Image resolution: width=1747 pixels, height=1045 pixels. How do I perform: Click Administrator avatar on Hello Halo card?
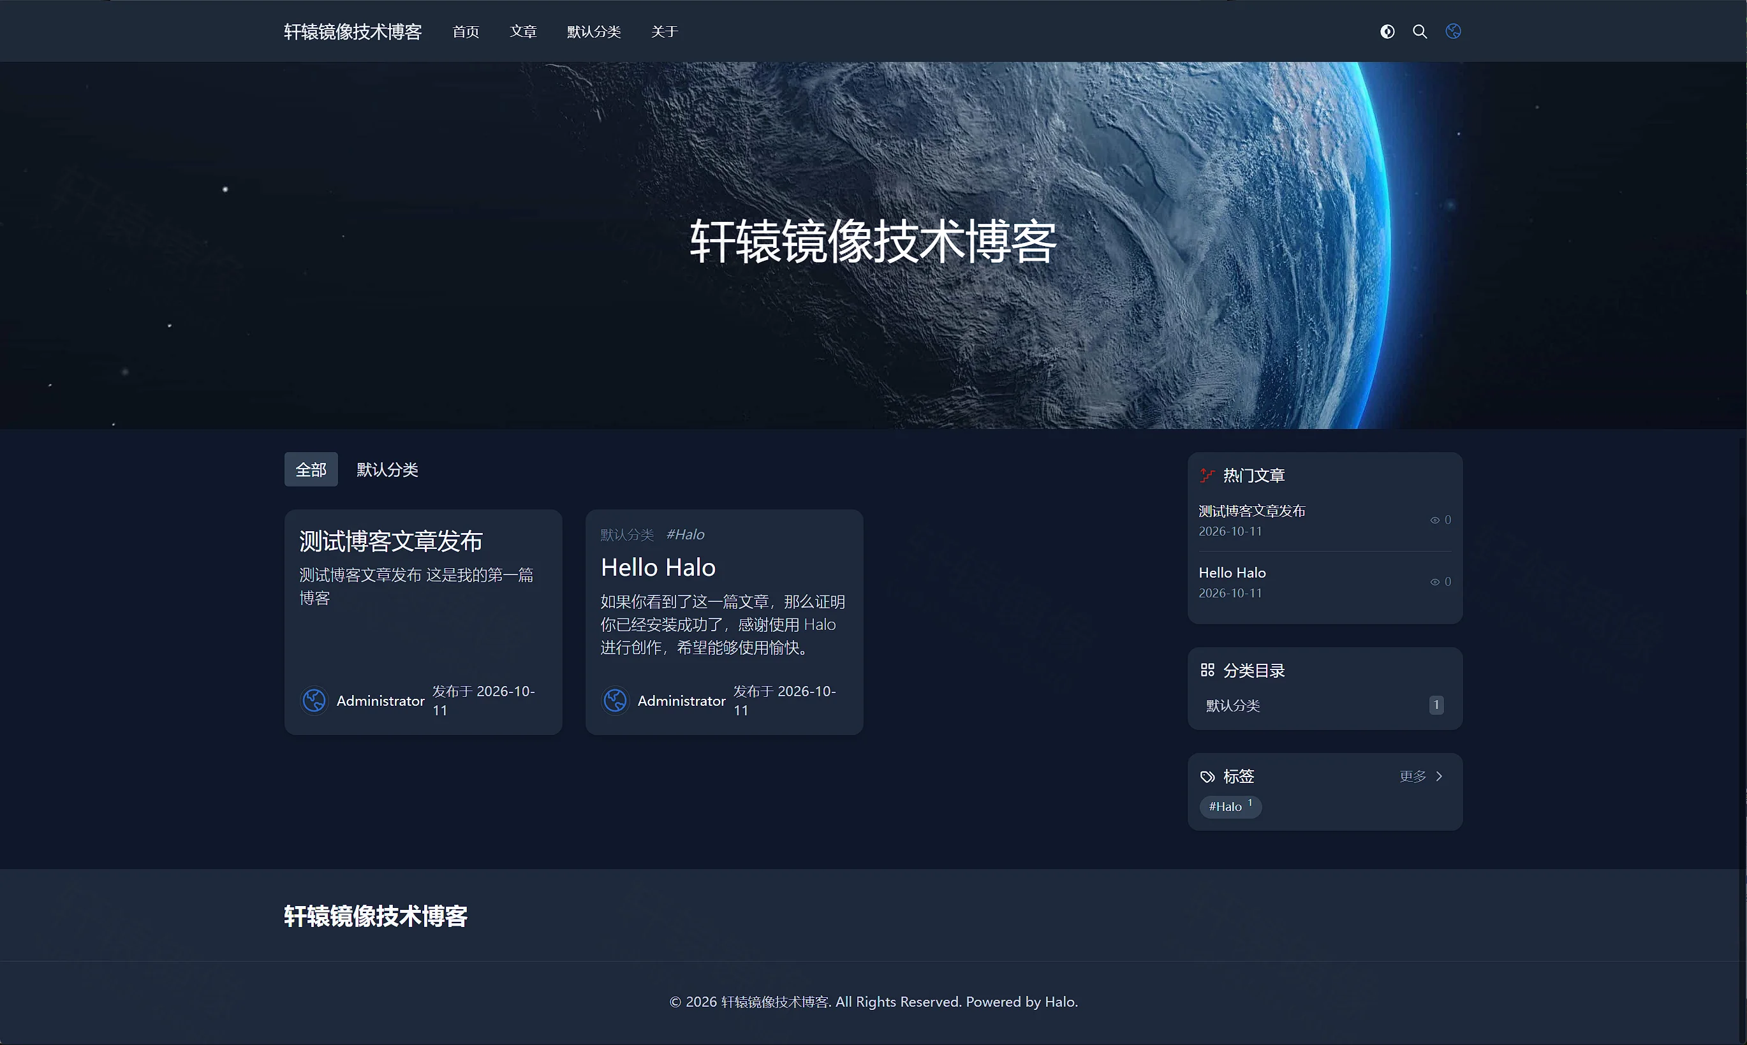pyautogui.click(x=615, y=701)
